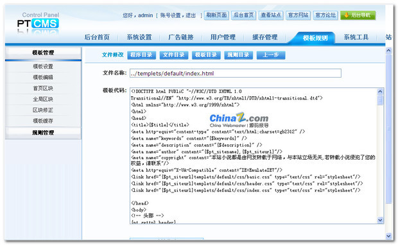Click the 规则目录 button
The height and width of the screenshot is (245, 398).
238,55
